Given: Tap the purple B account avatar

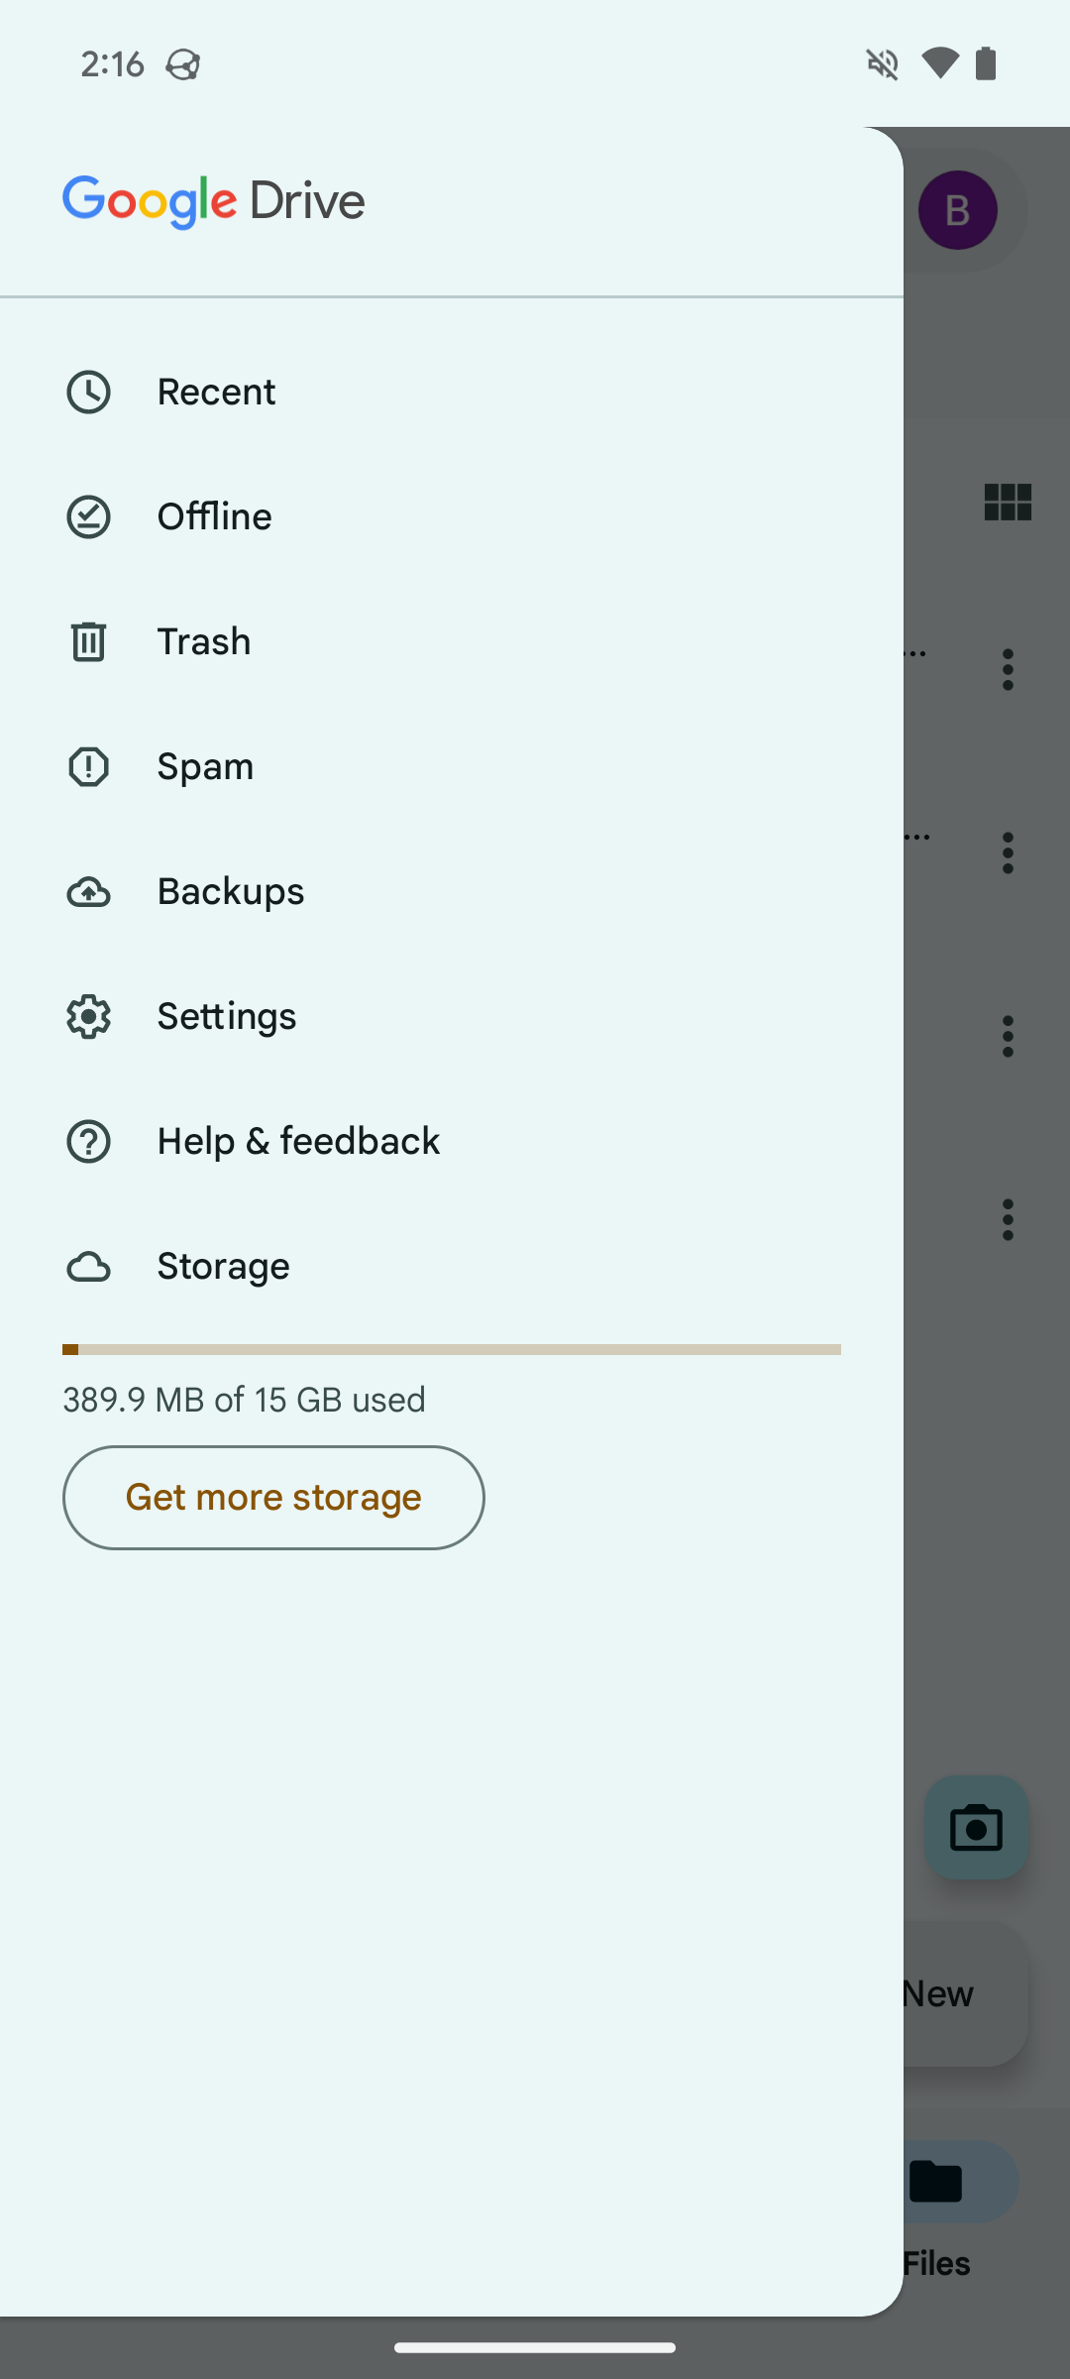Looking at the screenshot, I should (x=957, y=210).
